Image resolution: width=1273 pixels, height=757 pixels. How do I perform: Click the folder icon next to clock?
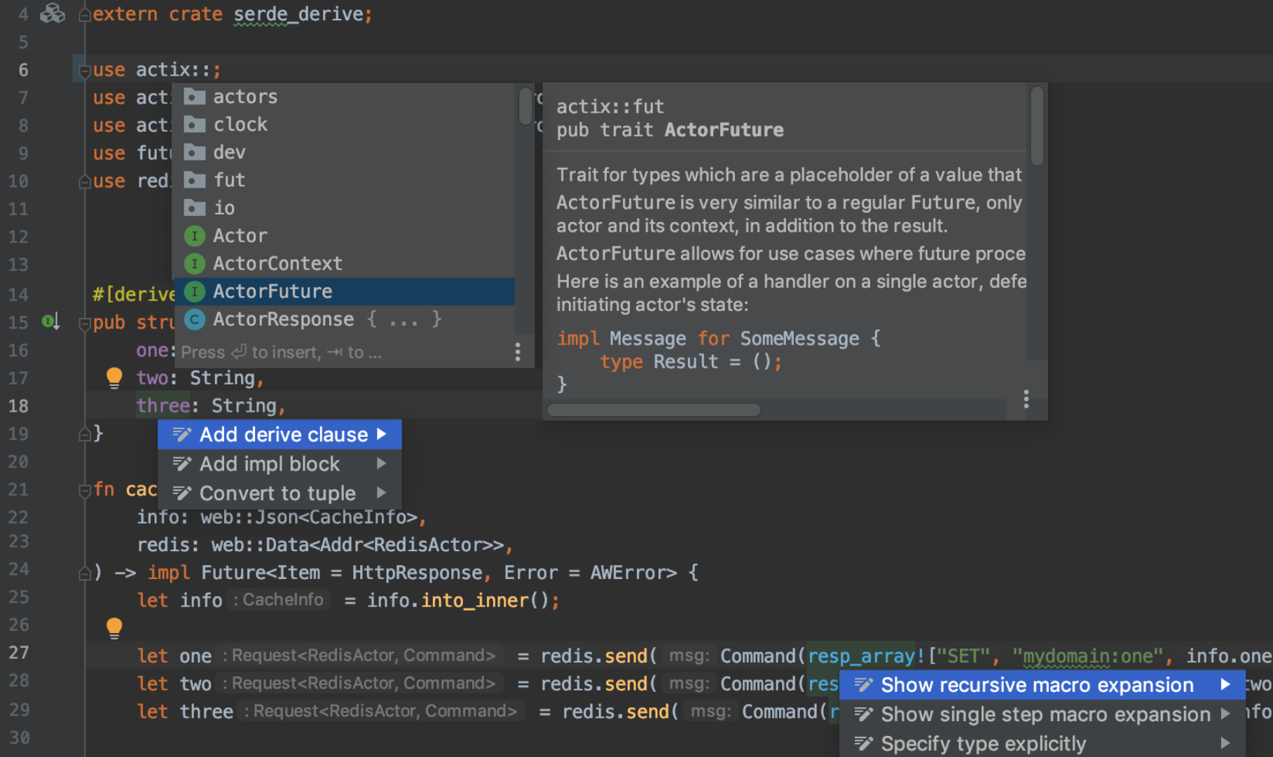coord(194,124)
